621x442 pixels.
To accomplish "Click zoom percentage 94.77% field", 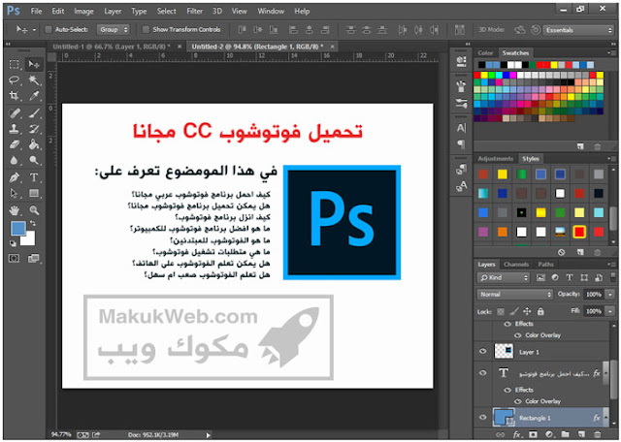I will (61, 435).
